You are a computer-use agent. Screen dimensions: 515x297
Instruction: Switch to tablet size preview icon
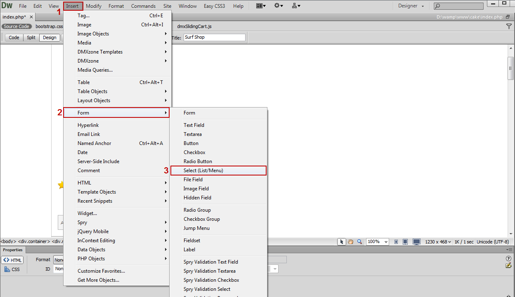pos(405,242)
